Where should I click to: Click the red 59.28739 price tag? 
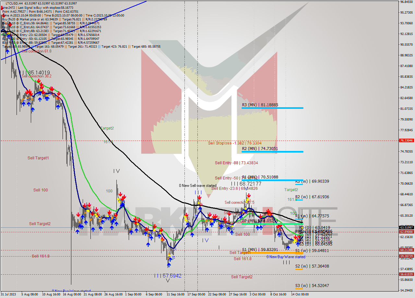click(x=406, y=256)
